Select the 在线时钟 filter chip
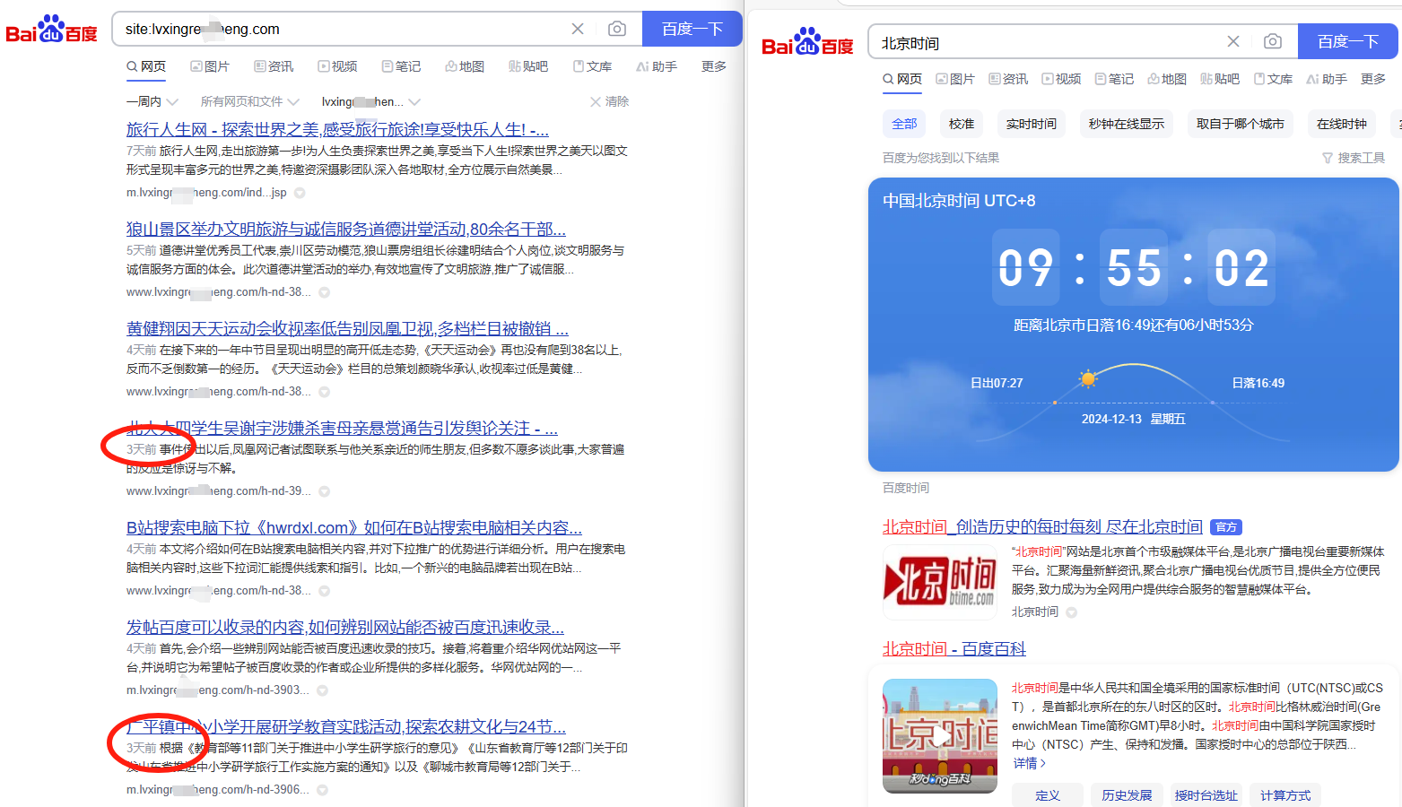 click(x=1342, y=124)
